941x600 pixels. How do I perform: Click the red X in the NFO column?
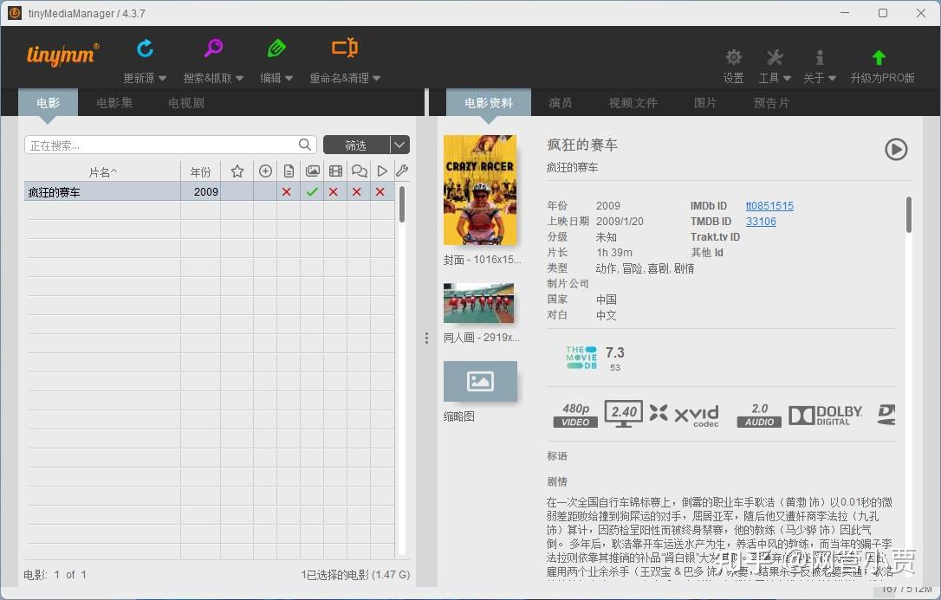pyautogui.click(x=287, y=191)
